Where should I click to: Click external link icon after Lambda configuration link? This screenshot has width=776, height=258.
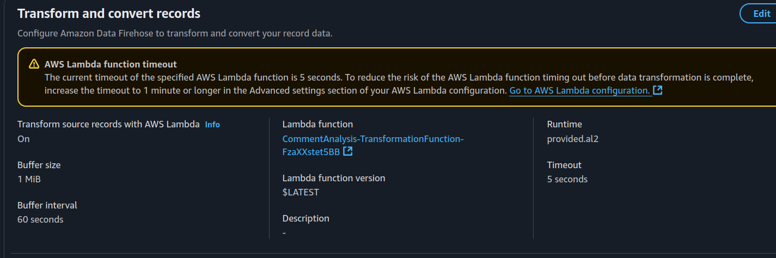657,90
